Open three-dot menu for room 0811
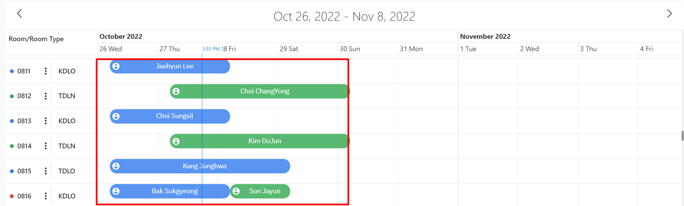Screen dimensions: 684x206 [x=46, y=71]
